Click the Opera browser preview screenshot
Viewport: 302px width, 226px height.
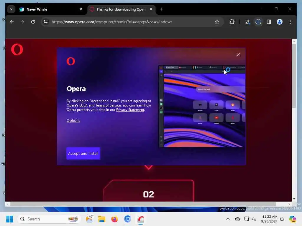202,106
